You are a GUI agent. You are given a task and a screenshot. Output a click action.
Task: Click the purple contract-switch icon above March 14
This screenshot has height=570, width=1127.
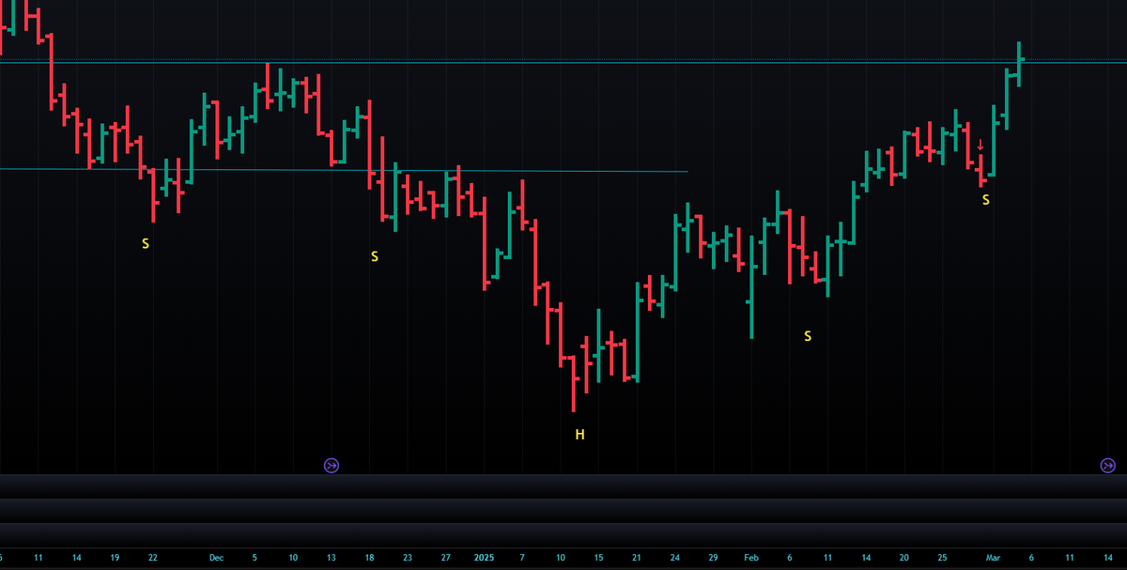coord(1107,465)
